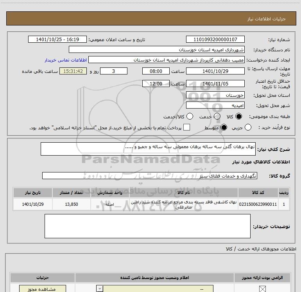Click the مشاهده مجوز button
Image resolution: width=301 pixels, height=292 pixels.
pyautogui.click(x=43, y=289)
